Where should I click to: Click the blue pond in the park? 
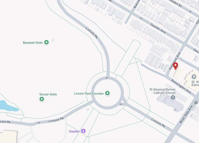[7, 106]
